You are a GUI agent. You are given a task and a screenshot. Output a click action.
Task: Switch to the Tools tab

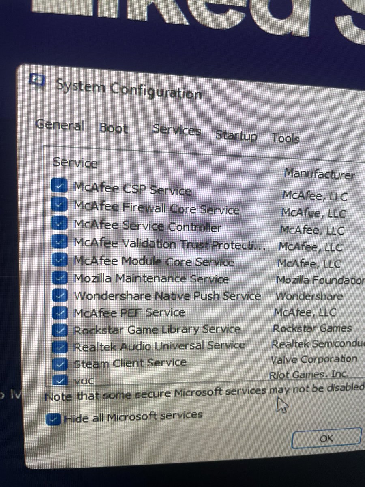tap(286, 138)
